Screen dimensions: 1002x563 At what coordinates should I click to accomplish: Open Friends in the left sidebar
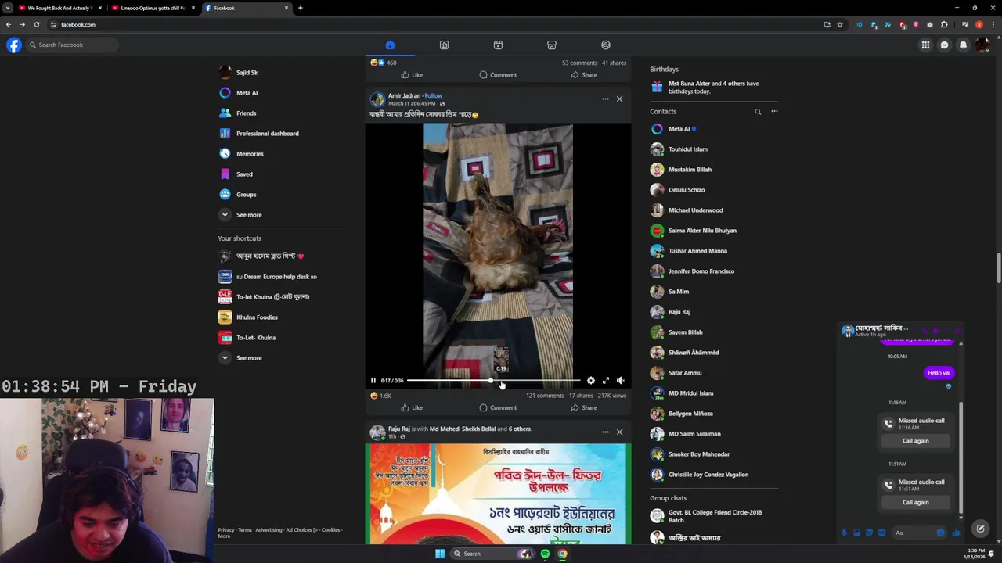tap(282, 113)
